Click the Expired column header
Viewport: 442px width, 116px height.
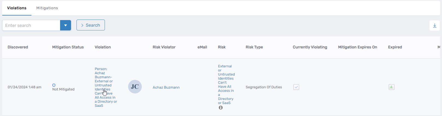coord(395,47)
